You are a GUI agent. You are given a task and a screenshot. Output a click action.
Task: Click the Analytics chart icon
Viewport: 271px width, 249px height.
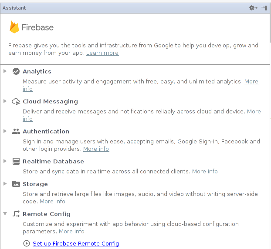click(x=16, y=71)
